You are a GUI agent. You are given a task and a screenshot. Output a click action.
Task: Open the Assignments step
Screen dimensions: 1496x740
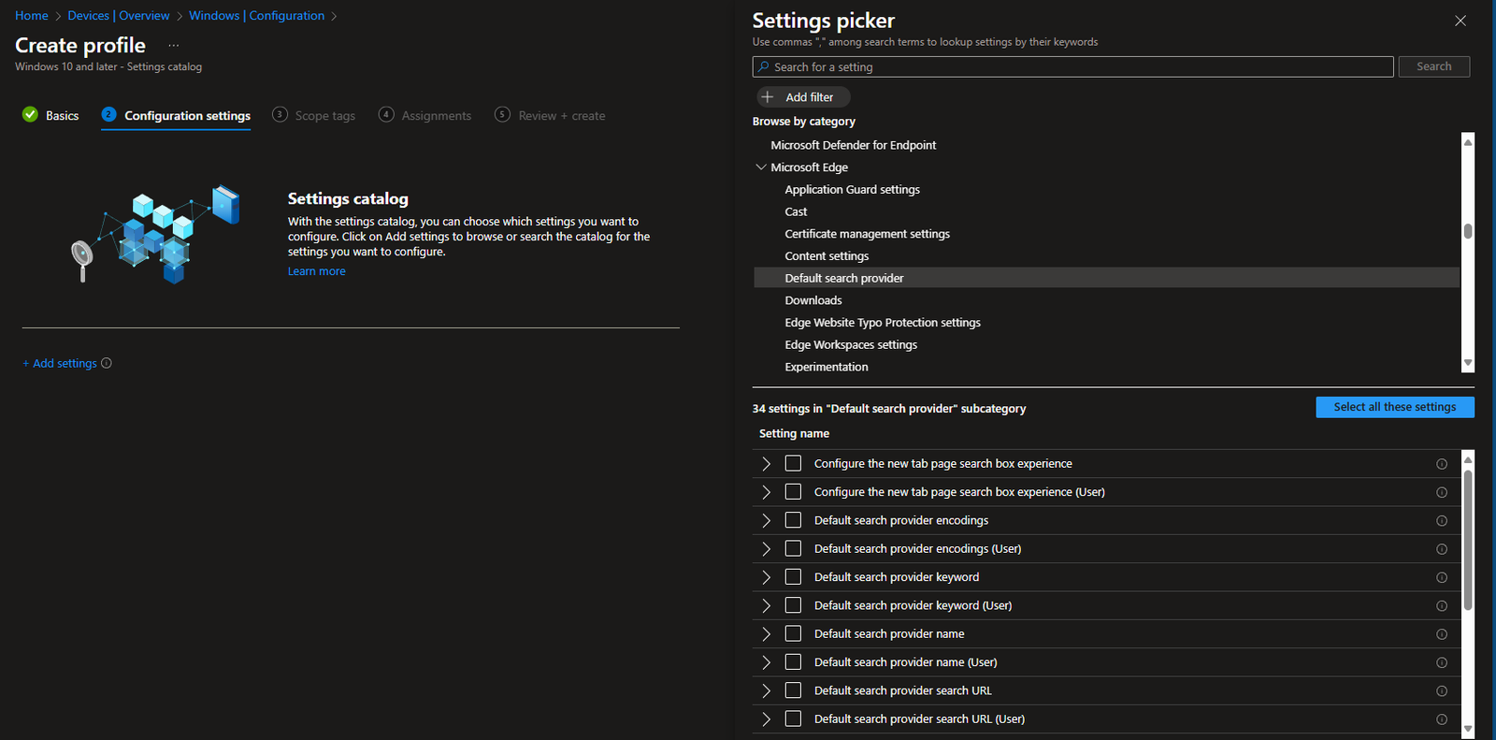point(425,115)
